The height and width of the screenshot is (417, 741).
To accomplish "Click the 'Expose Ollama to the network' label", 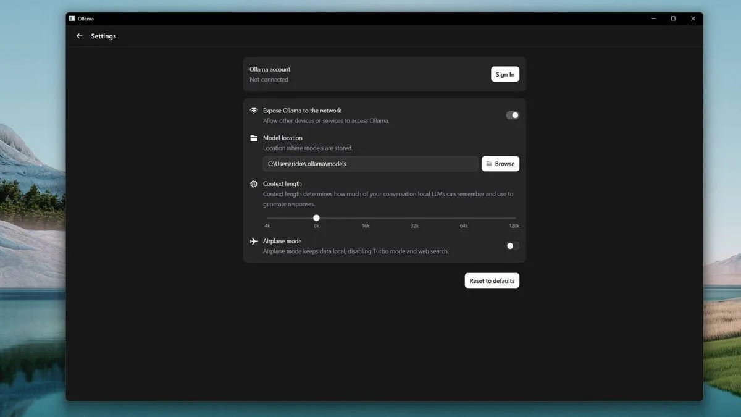I will pyautogui.click(x=302, y=111).
